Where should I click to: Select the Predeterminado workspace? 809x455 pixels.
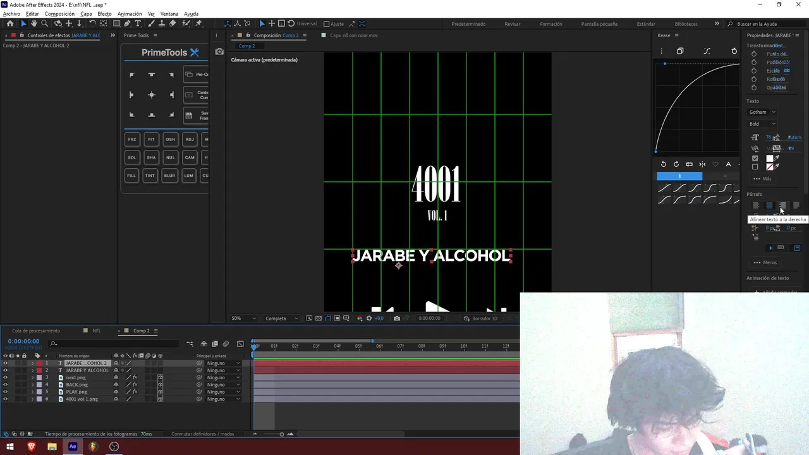click(468, 24)
